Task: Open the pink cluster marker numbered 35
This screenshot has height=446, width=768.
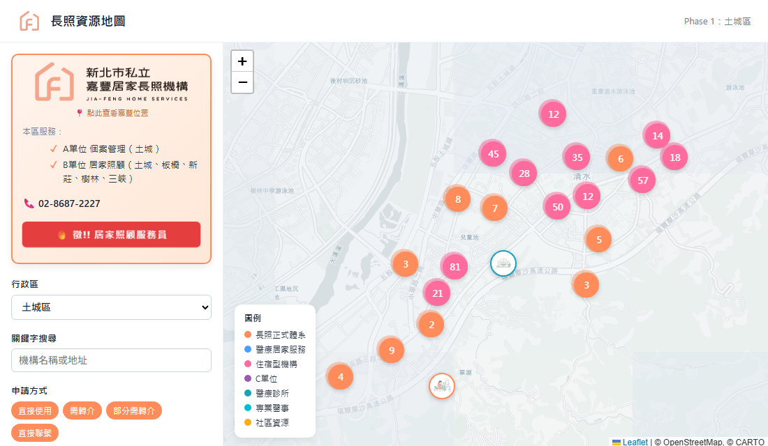Action: 577,157
